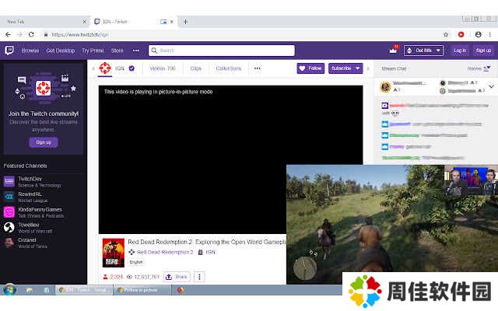This screenshot has height=311, width=498.
Task: Open the chat Rooms selector
Action: (479, 68)
